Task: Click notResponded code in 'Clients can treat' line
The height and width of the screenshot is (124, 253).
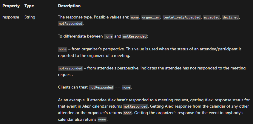Action: (101, 87)
